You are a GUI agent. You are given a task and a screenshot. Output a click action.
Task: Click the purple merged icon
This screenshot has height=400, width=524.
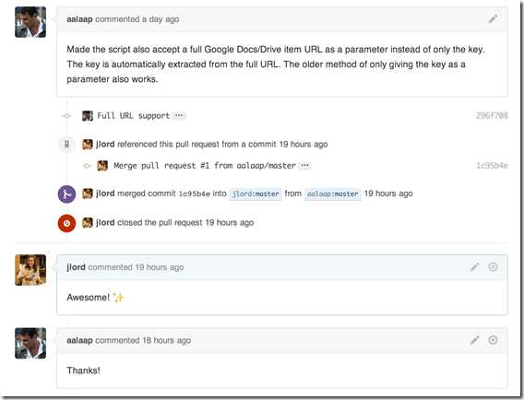click(66, 194)
